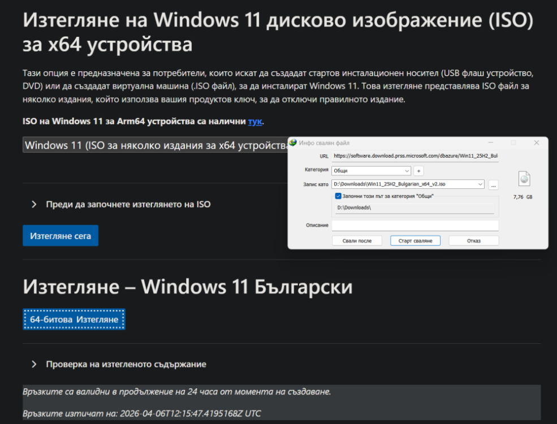Click the Изтегляне – Windows 11 Български heading

[188, 287]
